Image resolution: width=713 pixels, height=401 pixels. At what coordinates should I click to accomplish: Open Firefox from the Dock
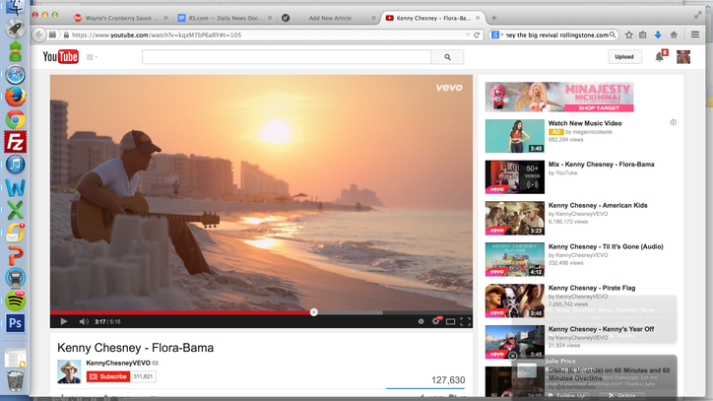point(15,97)
